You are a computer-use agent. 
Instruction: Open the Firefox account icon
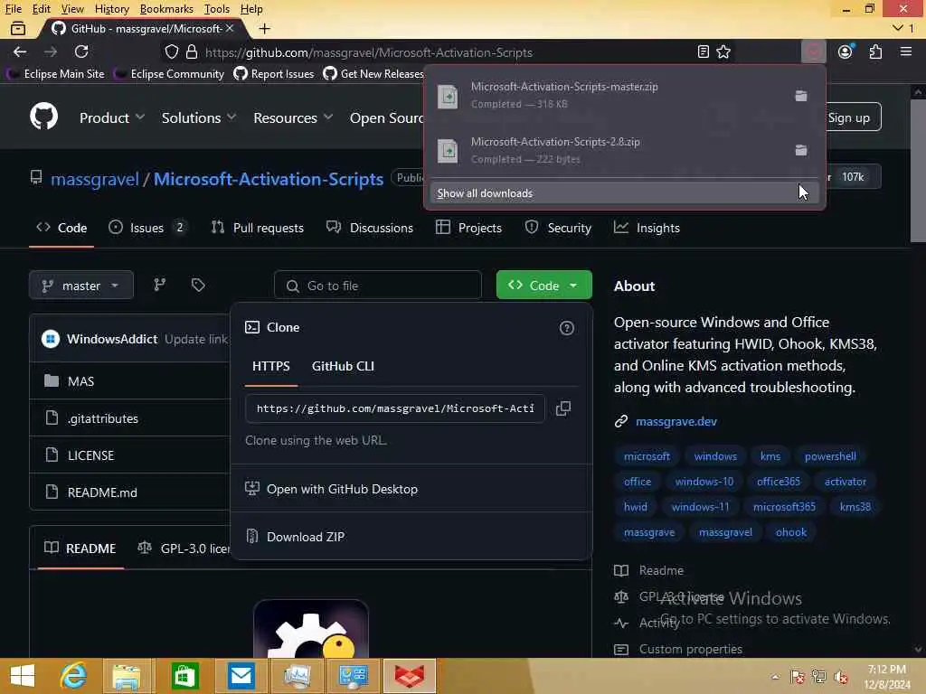click(846, 52)
